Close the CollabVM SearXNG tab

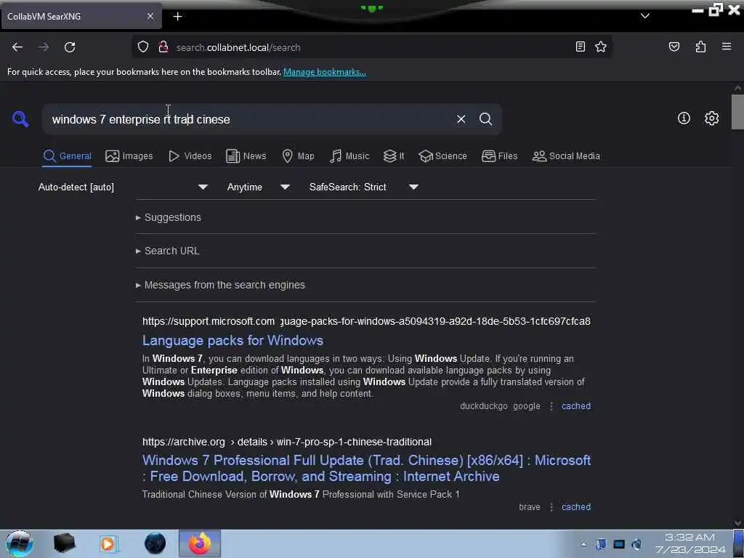(x=150, y=16)
